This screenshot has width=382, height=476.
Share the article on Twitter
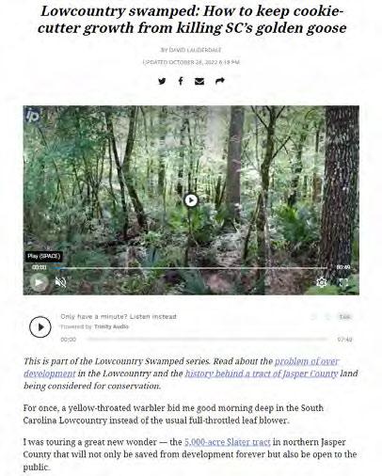tap(162, 81)
